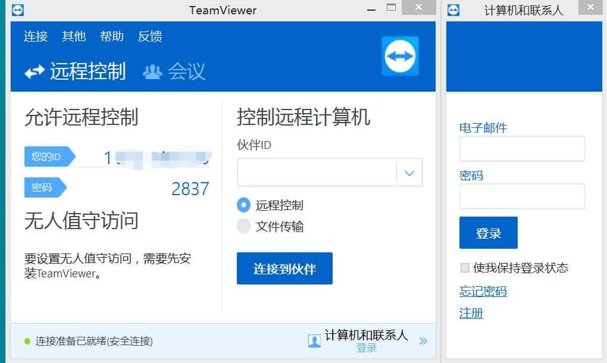Open the 连接 menu
This screenshot has width=607, height=363.
click(36, 36)
